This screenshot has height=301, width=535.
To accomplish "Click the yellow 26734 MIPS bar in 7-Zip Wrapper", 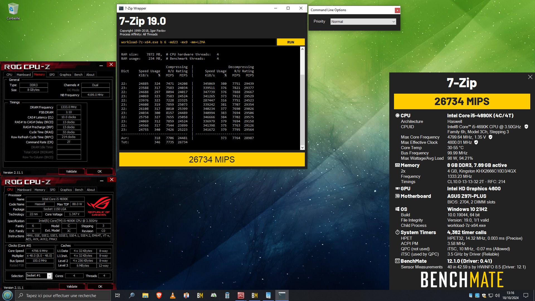I will click(212, 159).
